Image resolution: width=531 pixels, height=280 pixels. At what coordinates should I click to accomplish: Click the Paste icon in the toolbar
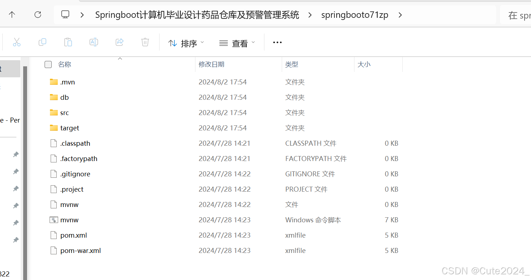68,42
